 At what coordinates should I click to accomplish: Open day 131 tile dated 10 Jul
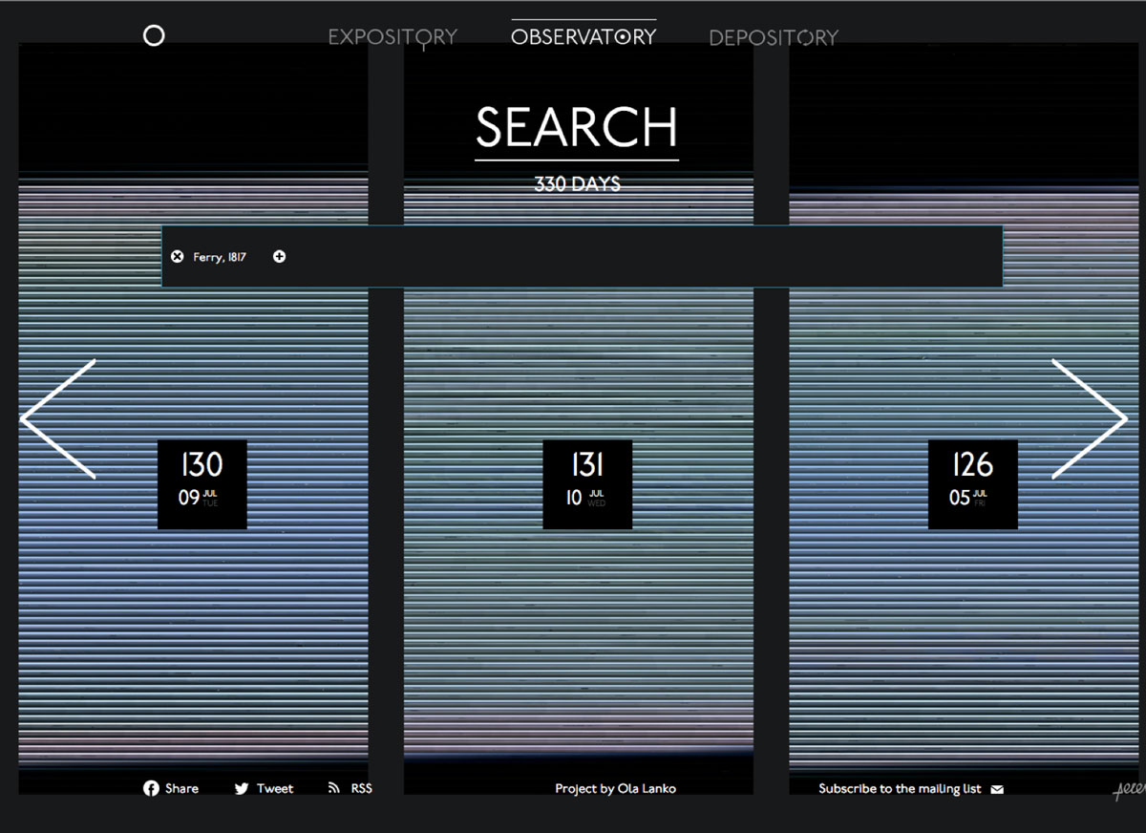(x=587, y=483)
